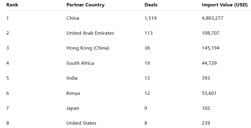The height and width of the screenshot is (128, 251).
Task: Select United Arab Emirates deals count 113
Action: (148, 33)
